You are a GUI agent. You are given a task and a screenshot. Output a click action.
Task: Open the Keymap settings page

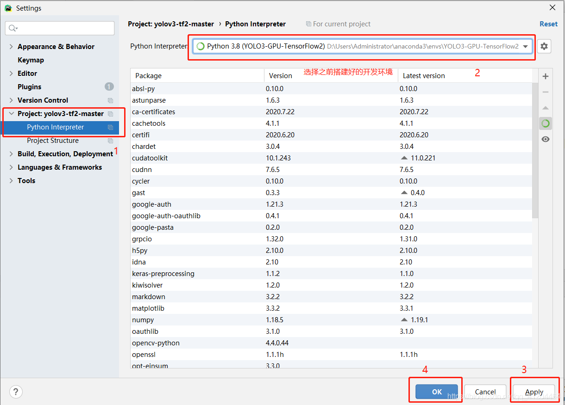[x=31, y=60]
